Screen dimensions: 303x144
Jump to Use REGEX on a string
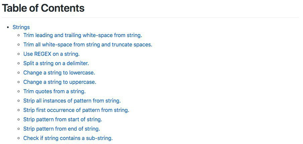(x=51, y=54)
